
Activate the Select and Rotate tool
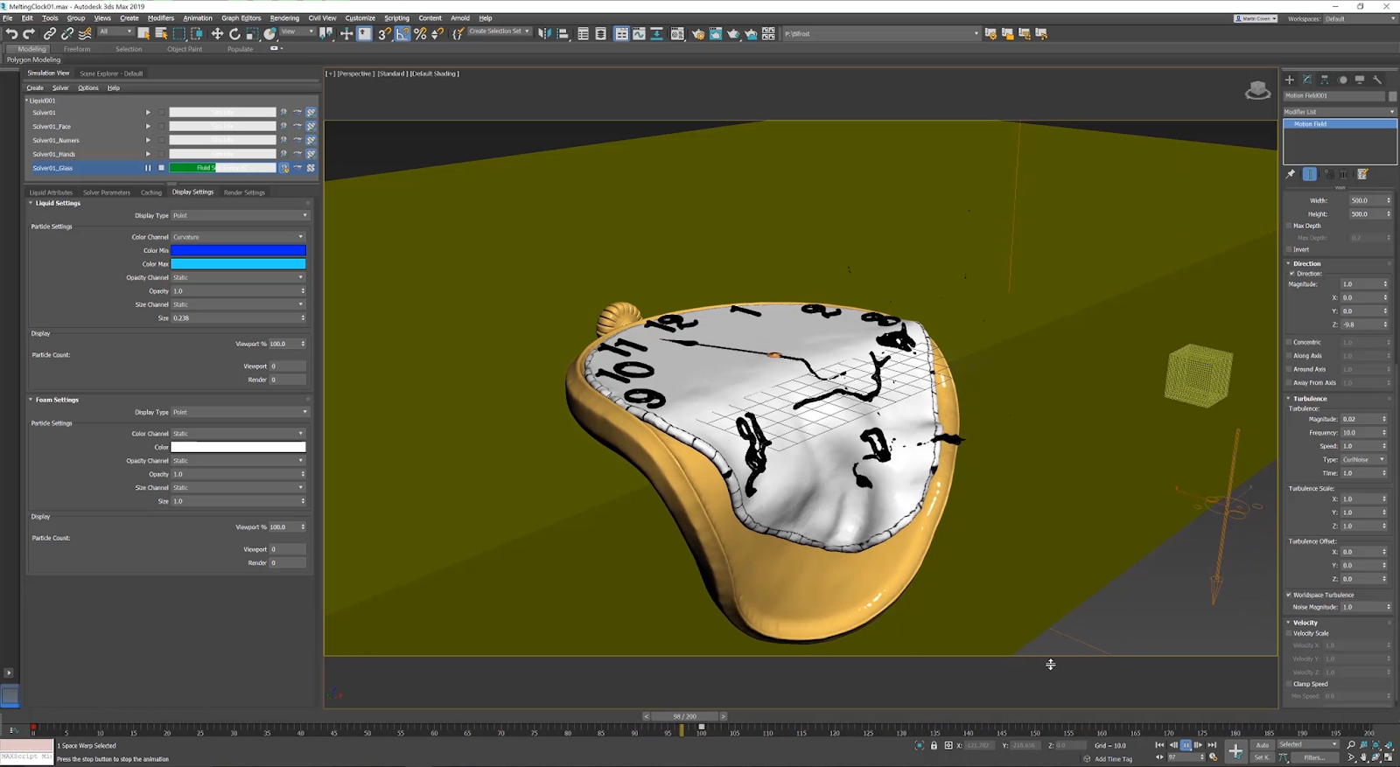(x=234, y=34)
